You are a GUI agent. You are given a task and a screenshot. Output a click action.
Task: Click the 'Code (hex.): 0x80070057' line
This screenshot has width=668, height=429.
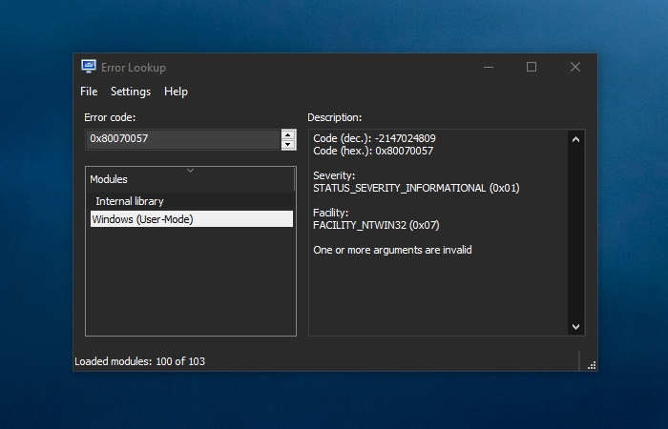point(373,151)
